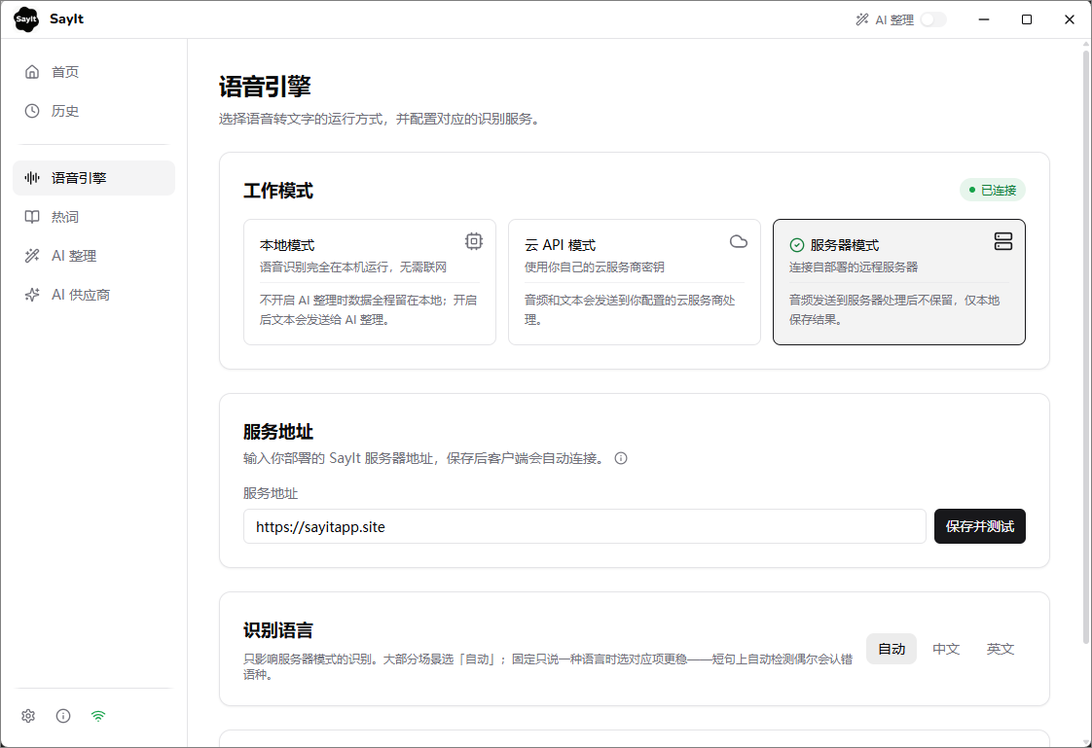Click text 连接自部署的远程服务器

[x=854, y=267]
